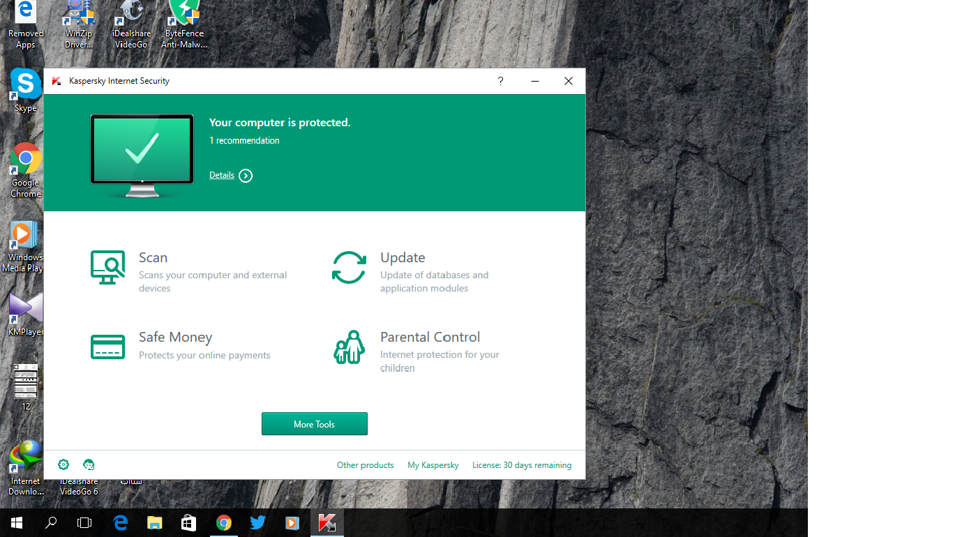Screen dimensions: 953x537
Task: Click the Kaspersky taskbar icon
Action: [327, 522]
